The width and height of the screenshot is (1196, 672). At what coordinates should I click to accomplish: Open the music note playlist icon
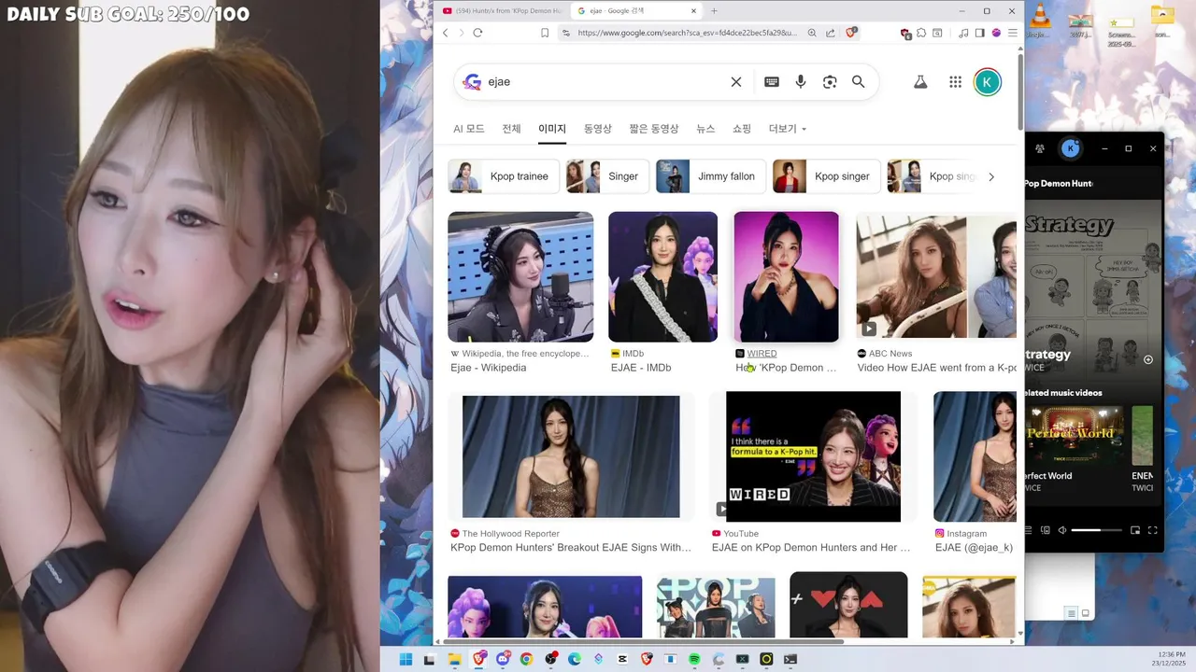pos(963,33)
